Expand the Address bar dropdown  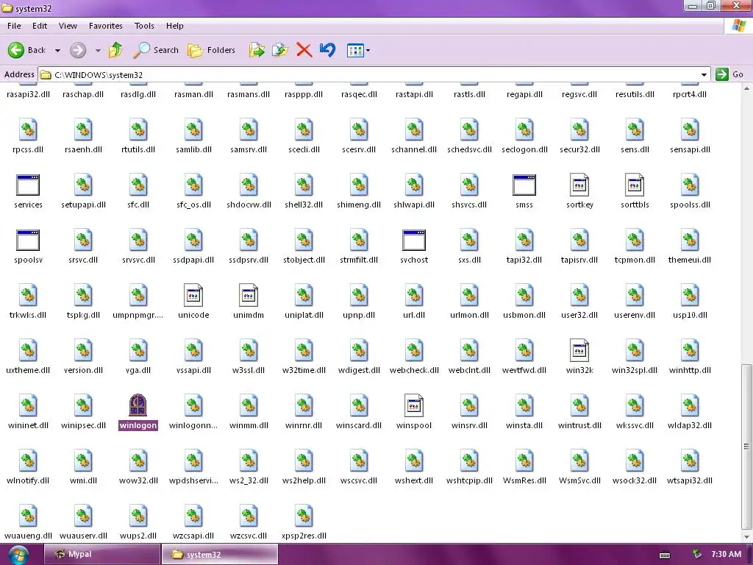(x=704, y=75)
